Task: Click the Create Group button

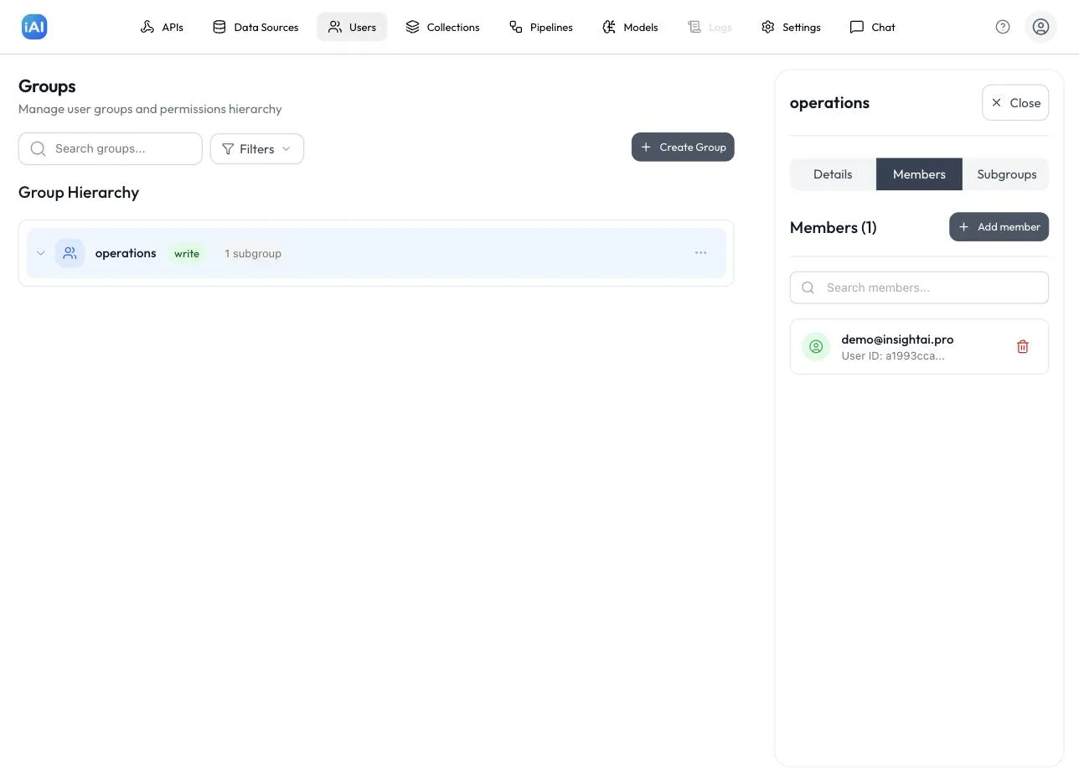Action: coord(683,147)
